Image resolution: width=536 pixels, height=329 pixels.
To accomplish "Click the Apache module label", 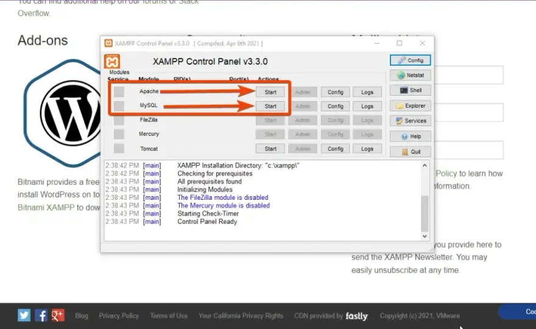I will coord(149,91).
